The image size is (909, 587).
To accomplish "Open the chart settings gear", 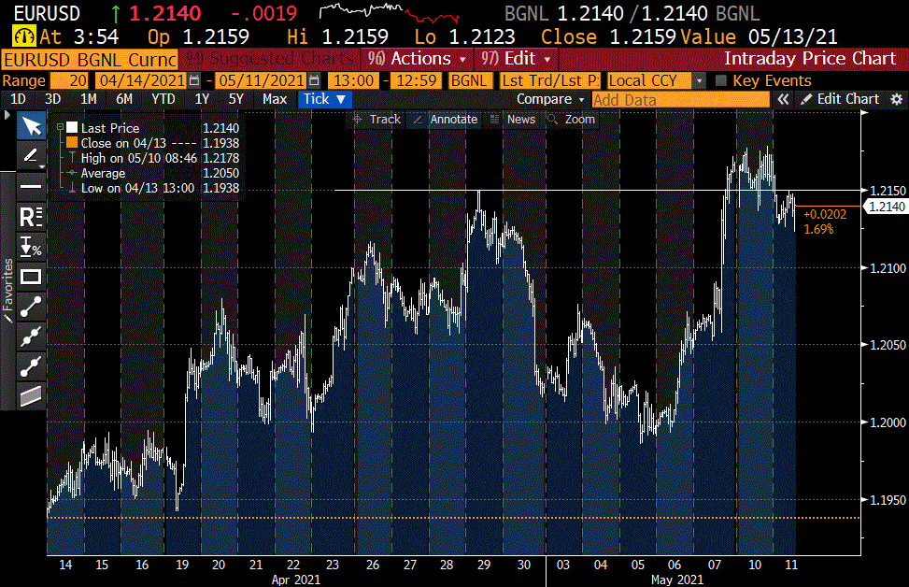I will pos(896,99).
